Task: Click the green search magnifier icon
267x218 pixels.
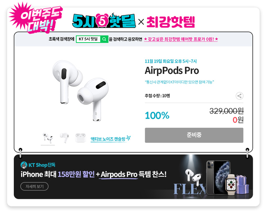Action: (x=104, y=39)
